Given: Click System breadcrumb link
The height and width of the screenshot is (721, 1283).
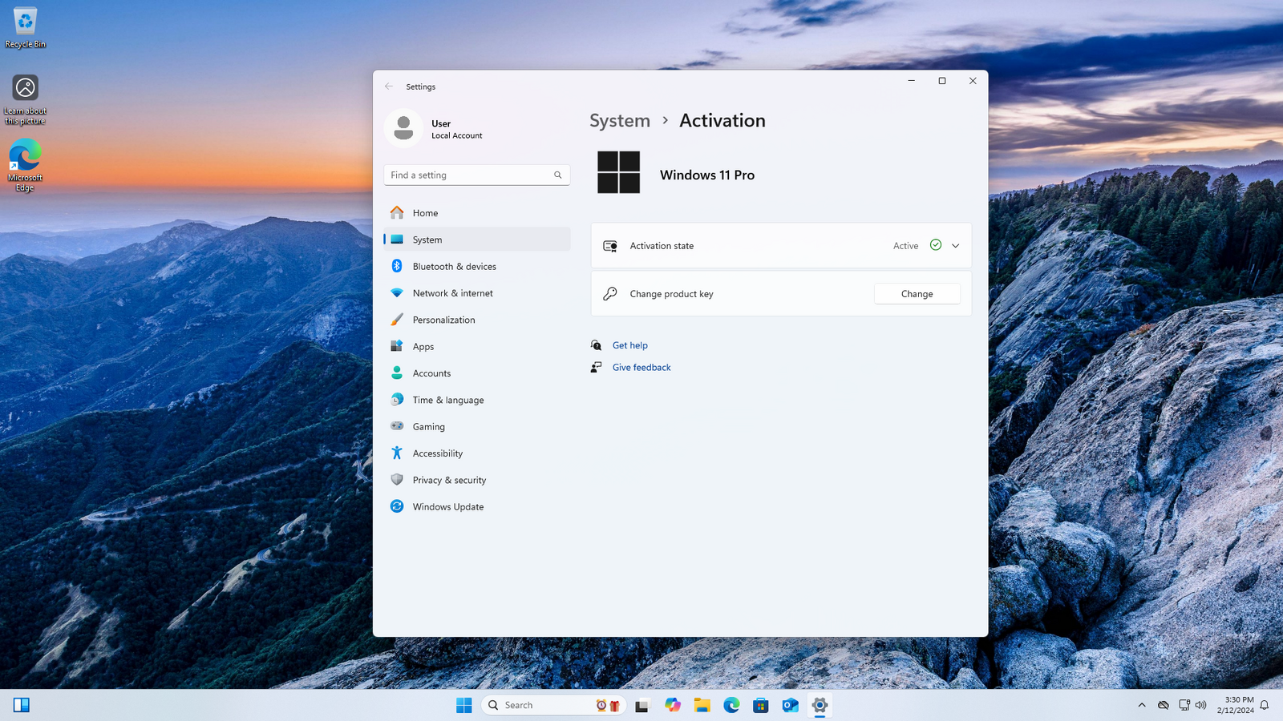Looking at the screenshot, I should point(620,120).
